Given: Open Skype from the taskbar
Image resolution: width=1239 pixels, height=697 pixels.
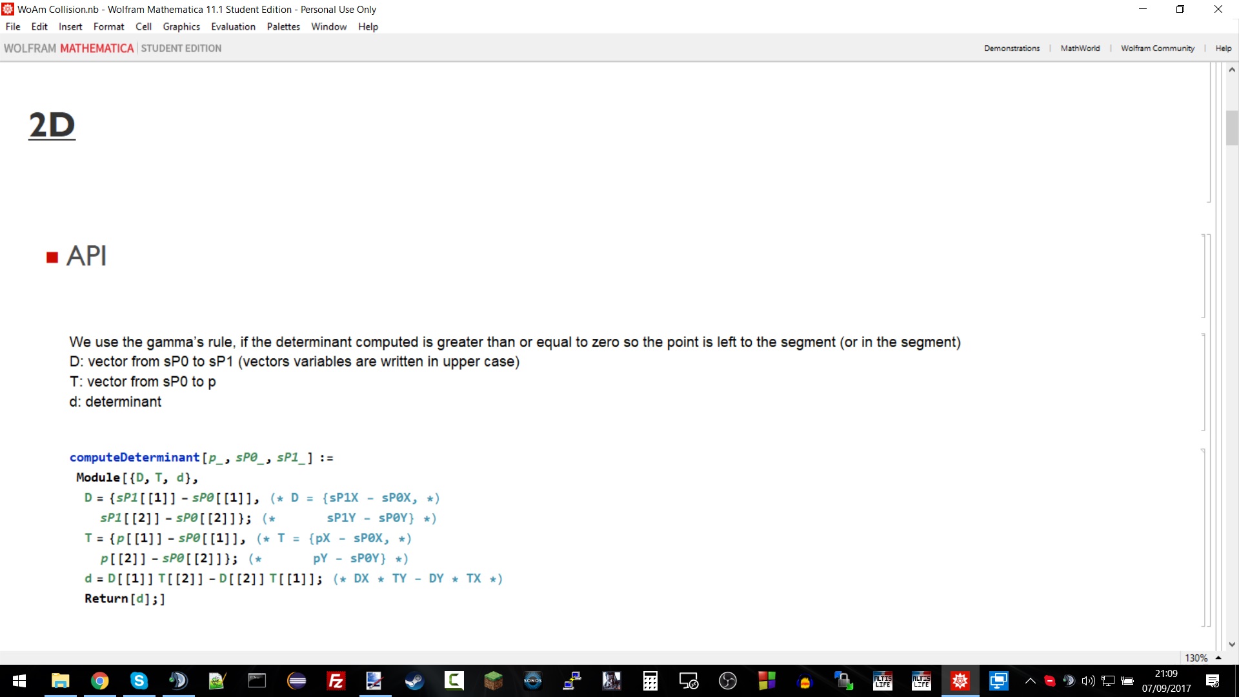Looking at the screenshot, I should pyautogui.click(x=139, y=681).
